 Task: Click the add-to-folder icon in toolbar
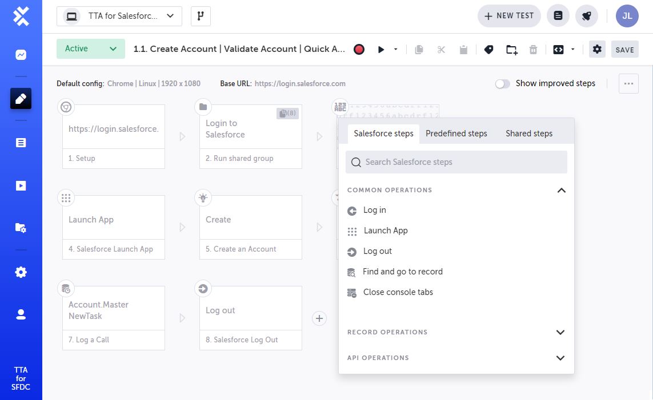[x=512, y=50]
